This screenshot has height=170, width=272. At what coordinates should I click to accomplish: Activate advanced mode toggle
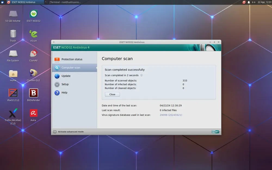click(68, 132)
